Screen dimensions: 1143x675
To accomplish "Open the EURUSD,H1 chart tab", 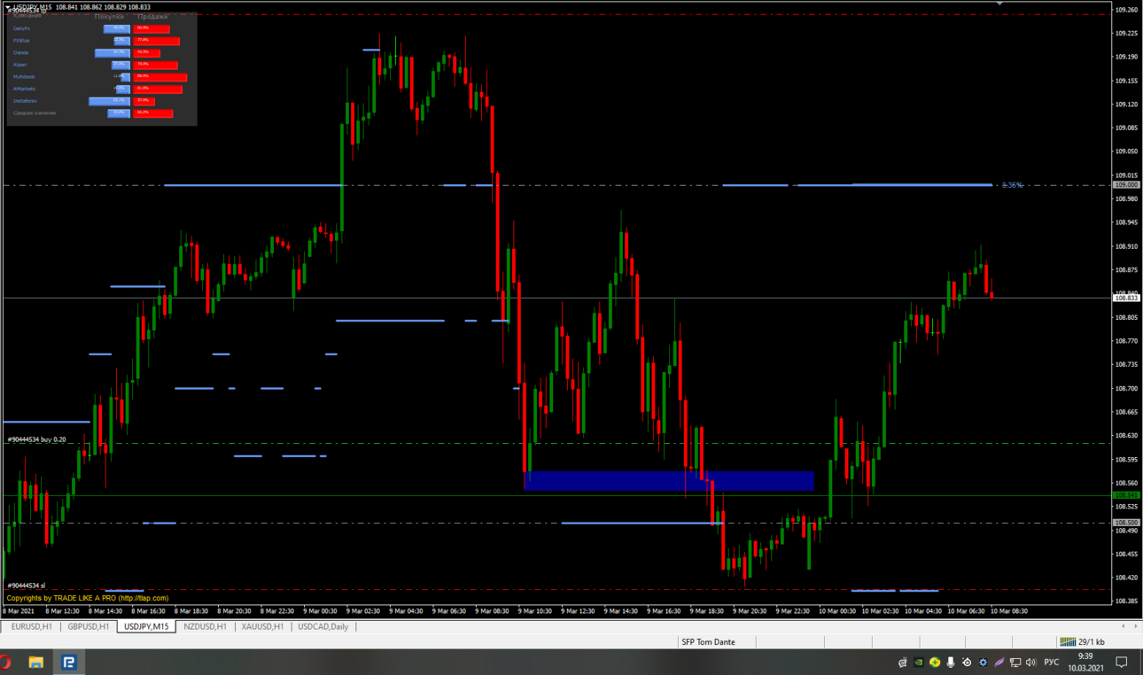I will click(32, 626).
